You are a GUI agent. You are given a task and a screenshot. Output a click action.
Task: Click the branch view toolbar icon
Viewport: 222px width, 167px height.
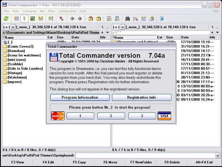[51, 19]
